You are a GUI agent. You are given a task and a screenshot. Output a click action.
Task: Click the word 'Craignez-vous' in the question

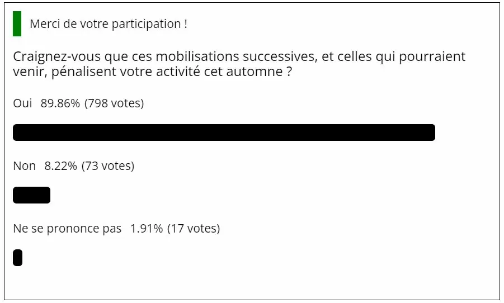pyautogui.click(x=57, y=57)
